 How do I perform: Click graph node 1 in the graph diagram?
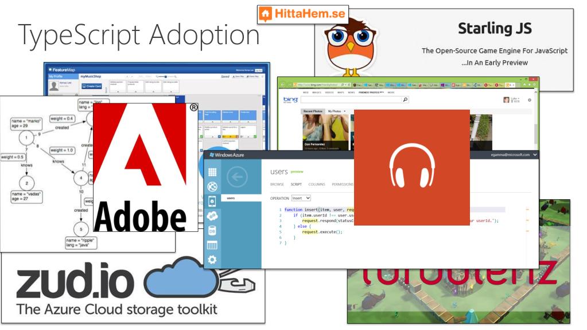coord(26,138)
